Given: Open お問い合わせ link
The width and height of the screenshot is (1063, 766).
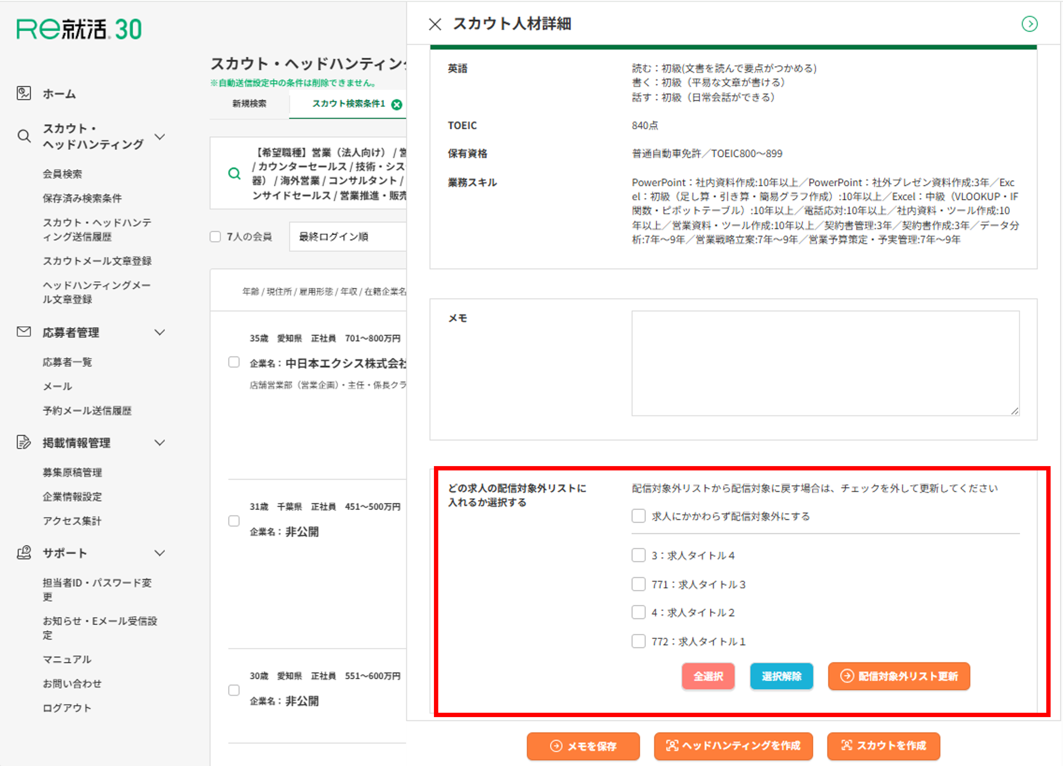Looking at the screenshot, I should coord(72,684).
